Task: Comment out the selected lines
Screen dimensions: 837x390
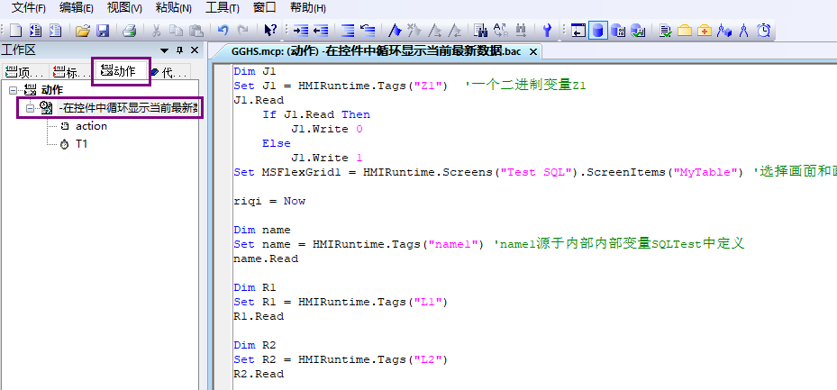Action: [348, 31]
